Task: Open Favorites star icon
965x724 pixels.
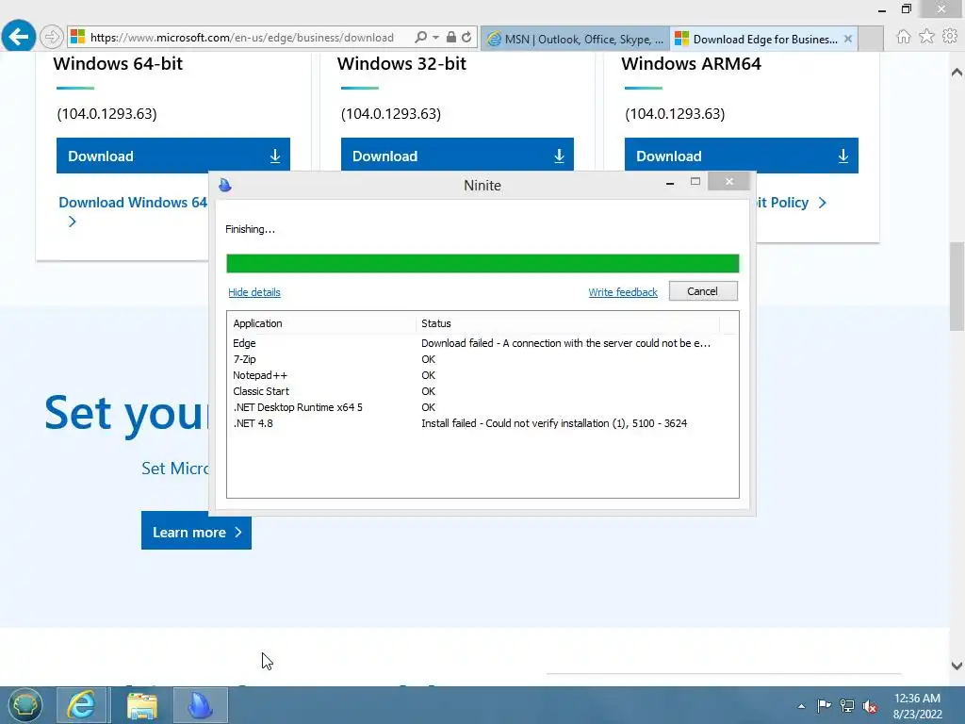Action: point(926,37)
